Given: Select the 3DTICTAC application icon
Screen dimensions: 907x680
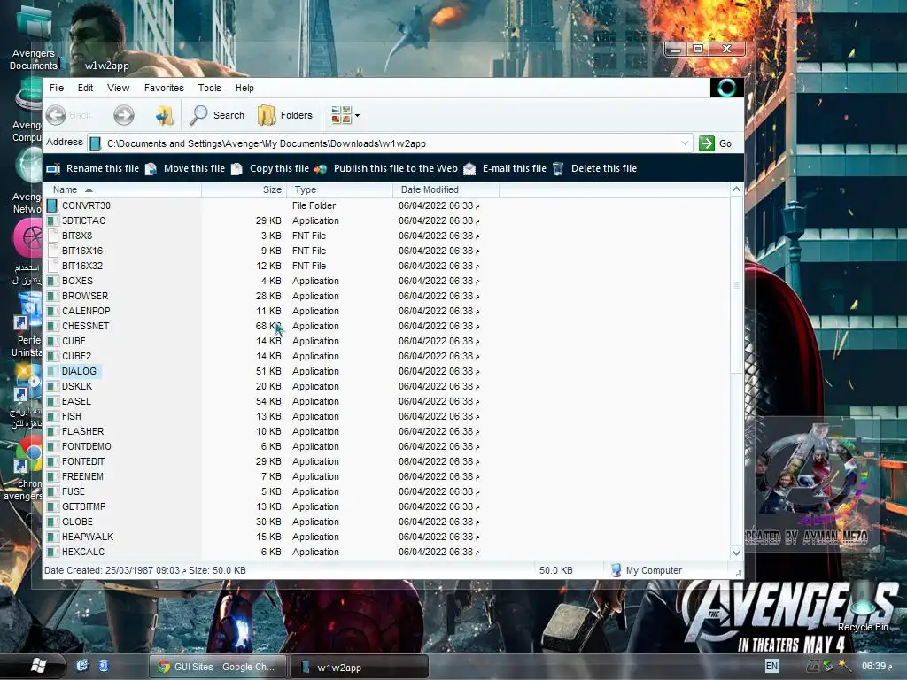Looking at the screenshot, I should point(52,220).
